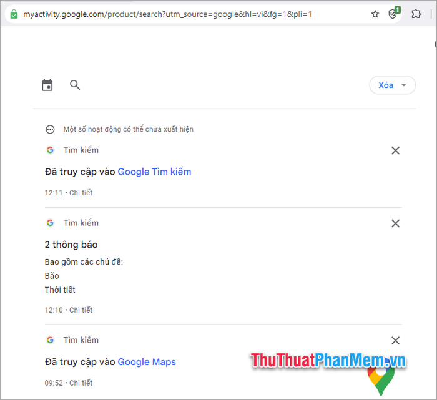
Task: Open the Google Maps link
Action: pos(147,362)
